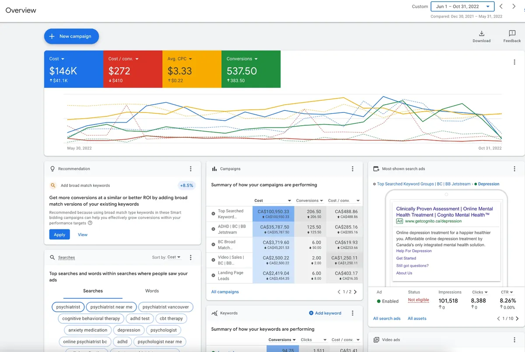Open the Conversions metric dropdown on green tile

tap(242, 59)
